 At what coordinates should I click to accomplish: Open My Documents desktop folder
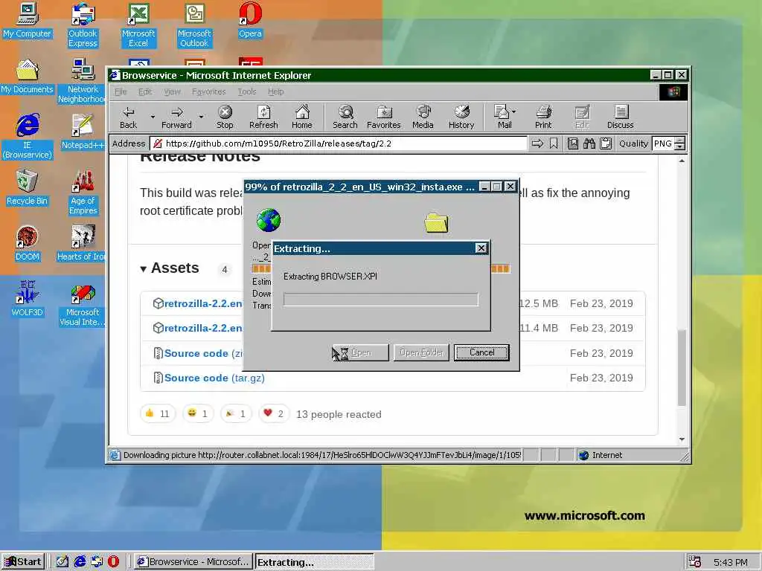[x=27, y=77]
